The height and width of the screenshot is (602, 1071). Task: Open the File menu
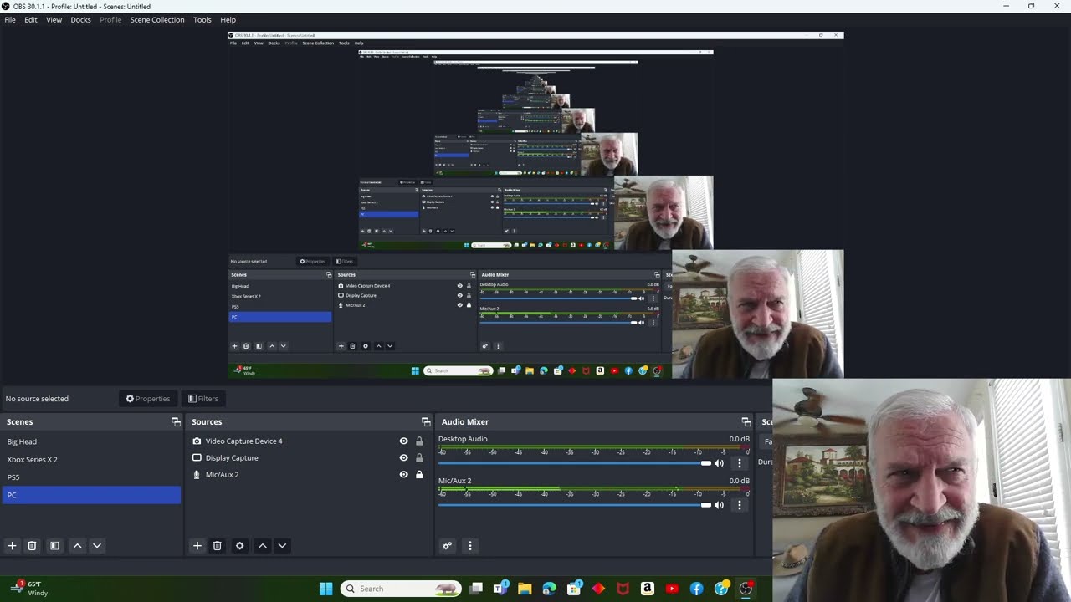(x=10, y=19)
